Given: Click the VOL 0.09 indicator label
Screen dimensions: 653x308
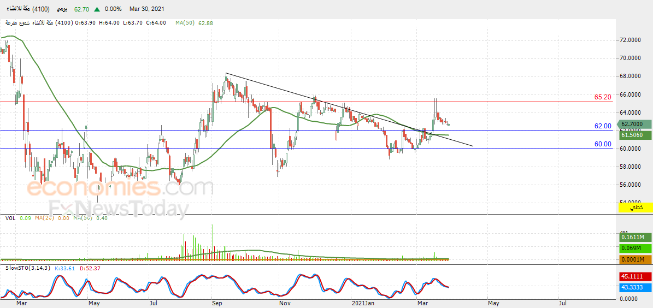Looking at the screenshot, I should click(17, 218).
